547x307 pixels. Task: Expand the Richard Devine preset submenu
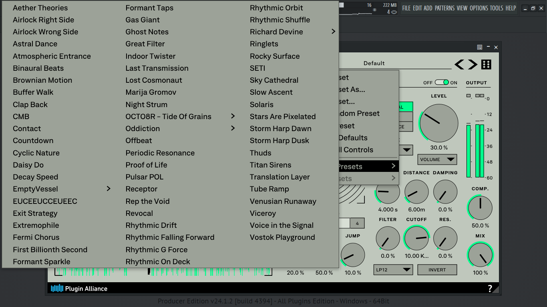292,32
